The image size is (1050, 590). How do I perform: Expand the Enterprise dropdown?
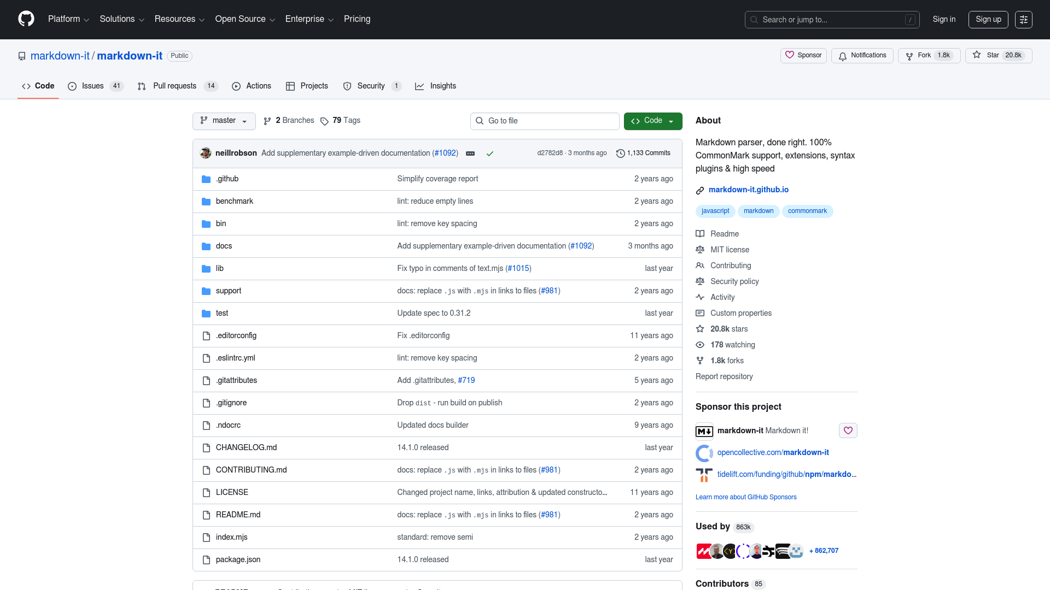pyautogui.click(x=310, y=19)
